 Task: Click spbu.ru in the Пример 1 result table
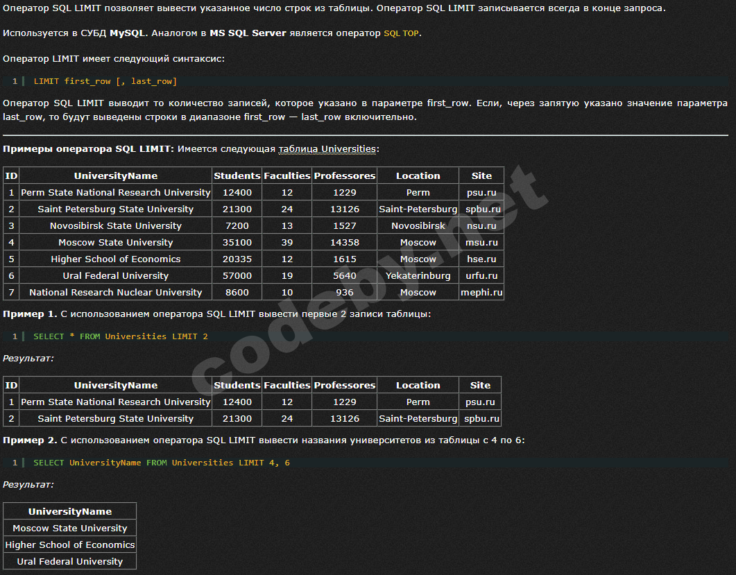pyautogui.click(x=481, y=419)
